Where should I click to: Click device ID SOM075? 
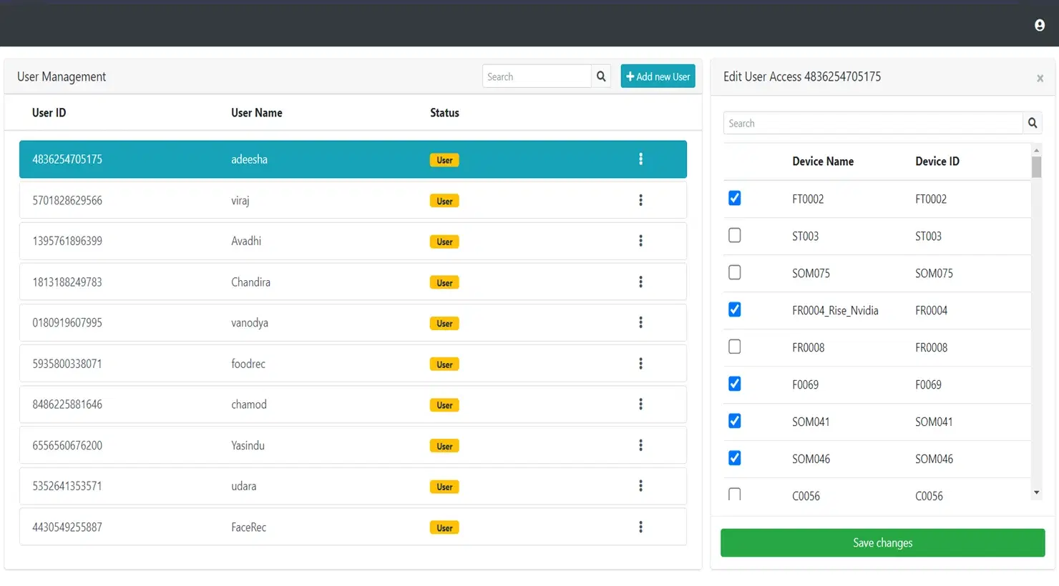(934, 273)
